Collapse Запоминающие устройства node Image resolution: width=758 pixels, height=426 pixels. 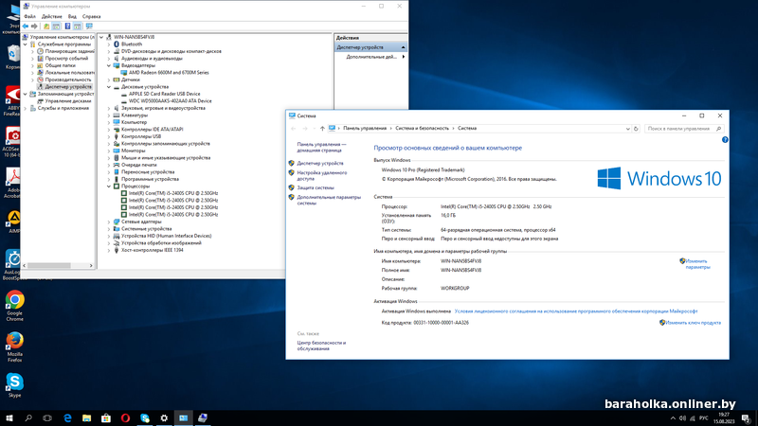click(26, 94)
